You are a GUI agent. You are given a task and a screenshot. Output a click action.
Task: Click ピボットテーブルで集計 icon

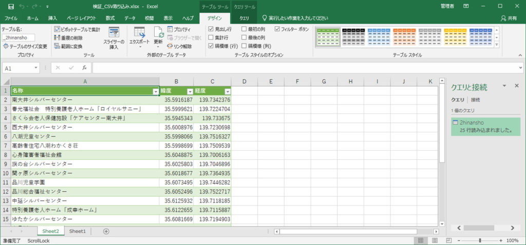click(57, 29)
